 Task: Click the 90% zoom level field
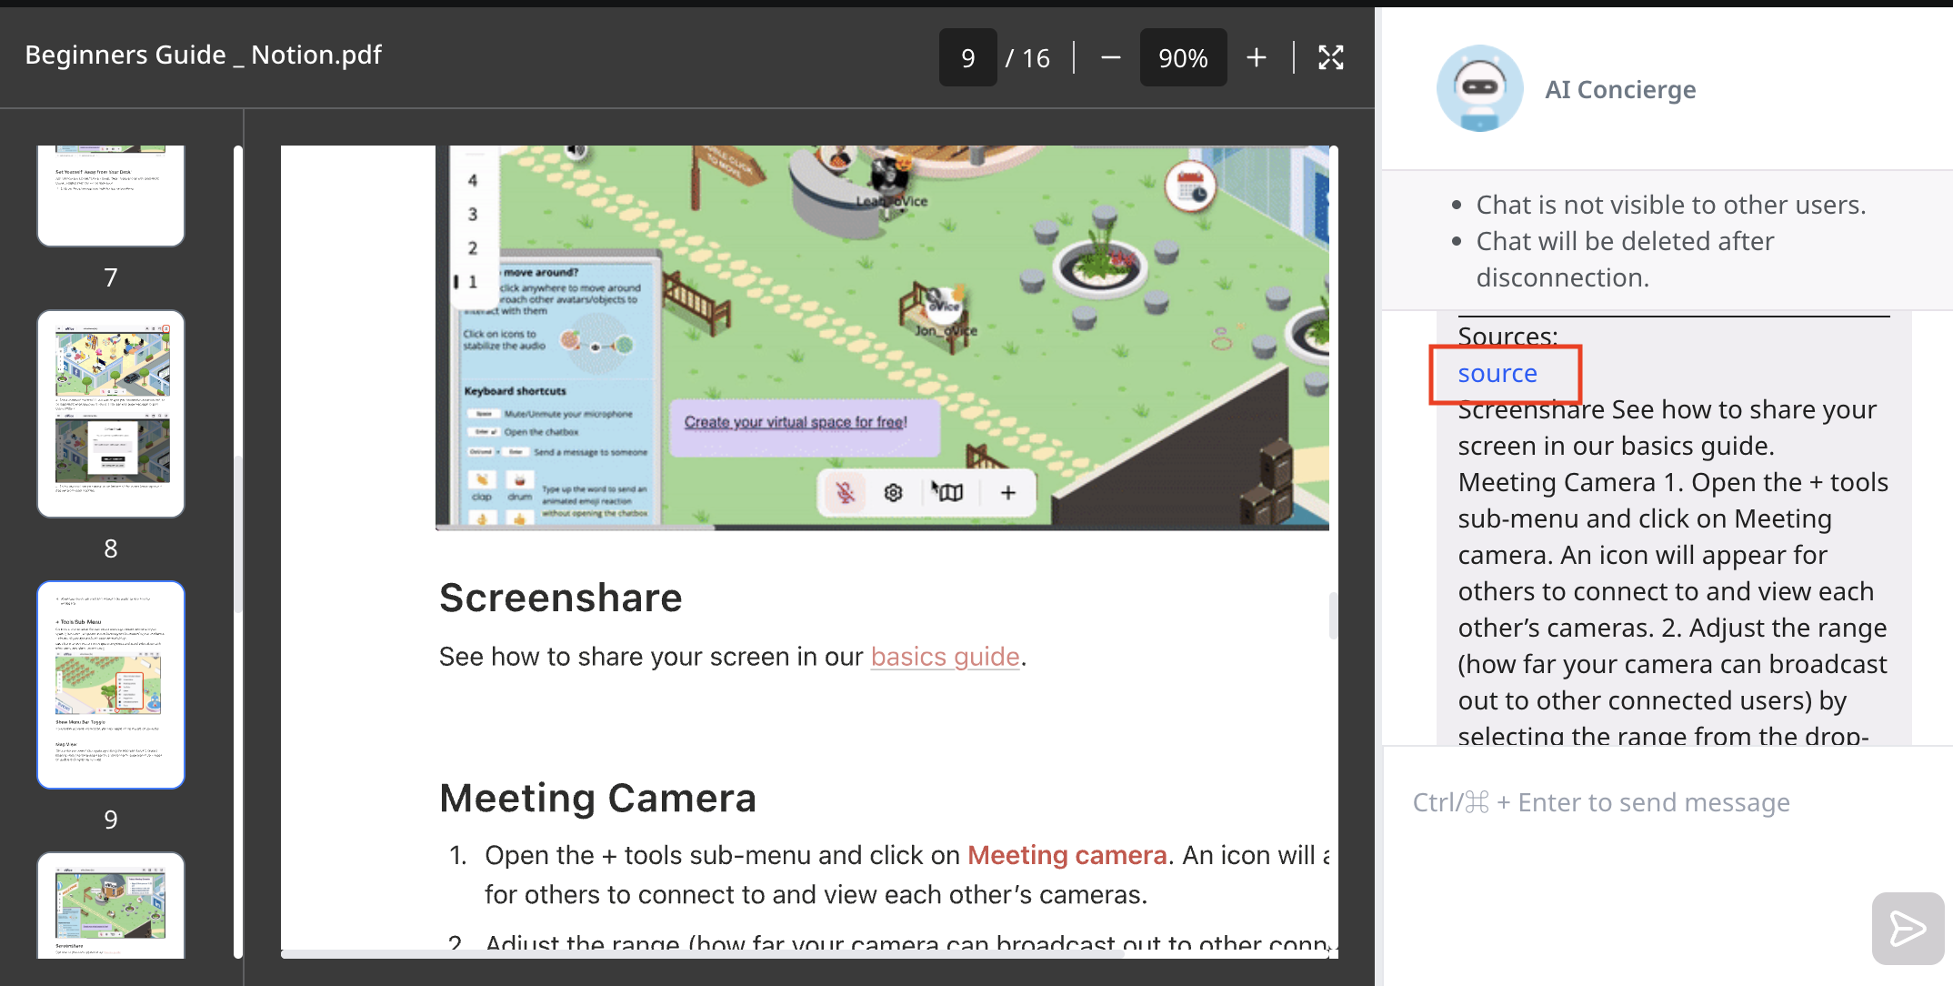point(1182,57)
